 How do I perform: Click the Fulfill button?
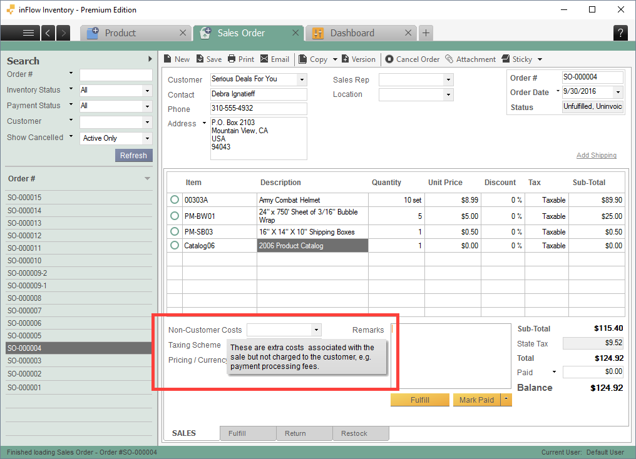(x=419, y=400)
